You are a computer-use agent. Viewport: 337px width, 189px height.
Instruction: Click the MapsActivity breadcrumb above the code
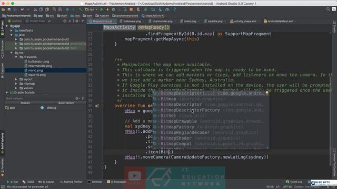120,27
